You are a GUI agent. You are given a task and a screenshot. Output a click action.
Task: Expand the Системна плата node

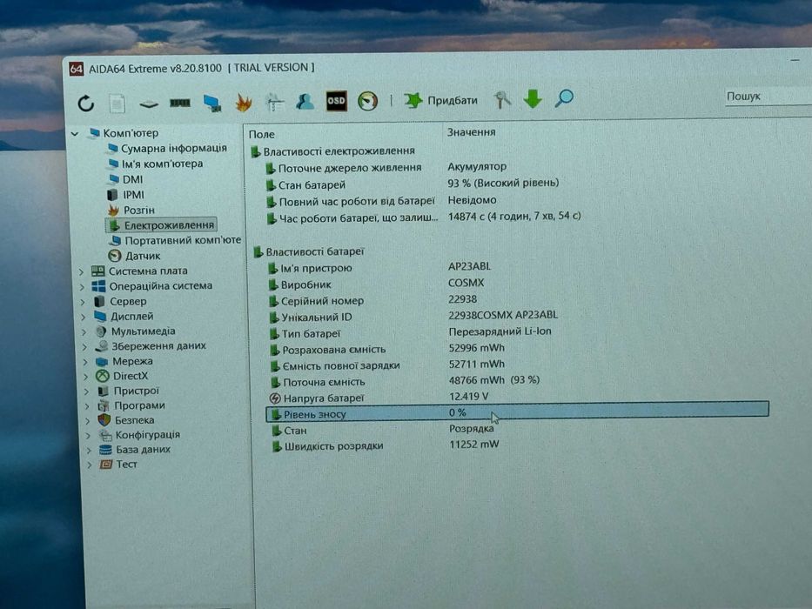pyautogui.click(x=81, y=271)
